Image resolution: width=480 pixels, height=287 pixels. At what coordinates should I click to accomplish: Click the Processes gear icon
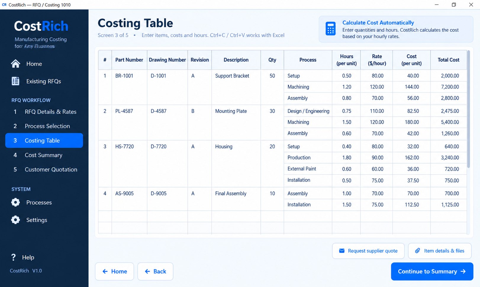(x=15, y=202)
